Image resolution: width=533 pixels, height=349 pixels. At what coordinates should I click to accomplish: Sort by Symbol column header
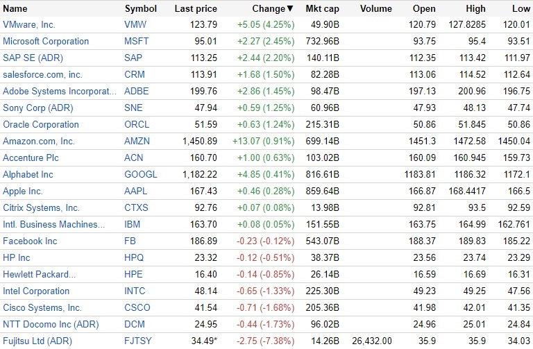tap(140, 9)
